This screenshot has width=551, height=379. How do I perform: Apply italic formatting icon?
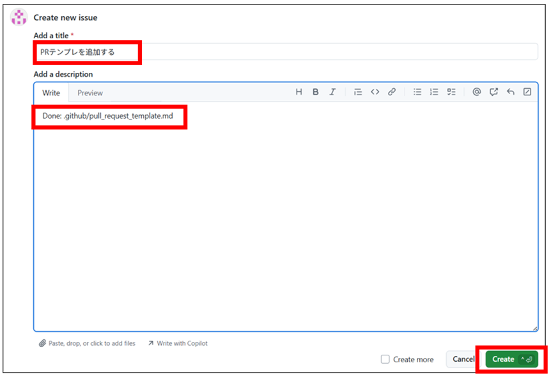click(332, 92)
